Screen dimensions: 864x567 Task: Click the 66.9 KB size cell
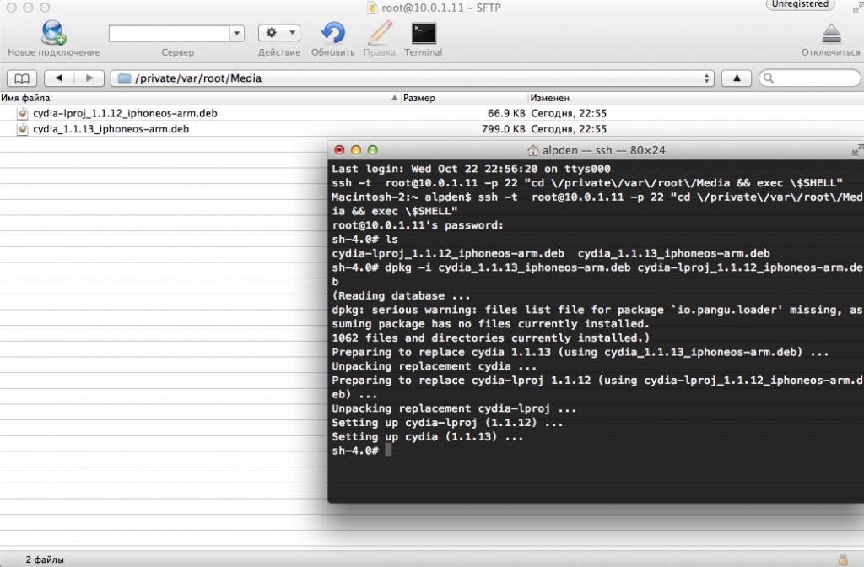point(506,114)
